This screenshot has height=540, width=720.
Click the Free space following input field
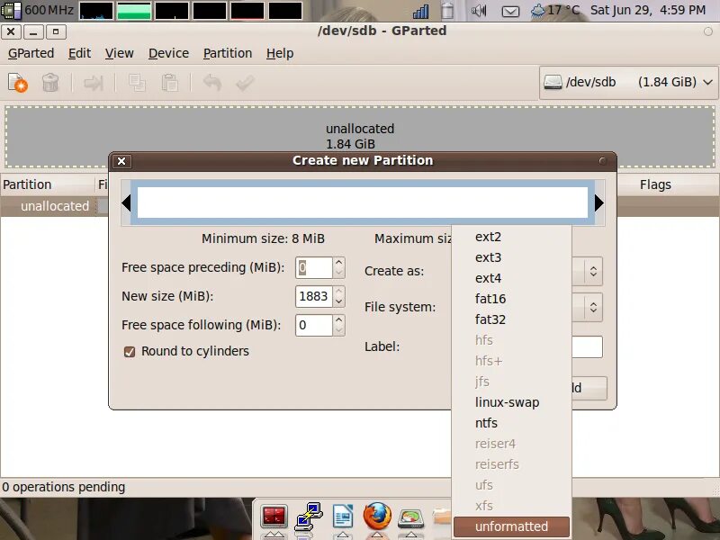click(x=314, y=325)
